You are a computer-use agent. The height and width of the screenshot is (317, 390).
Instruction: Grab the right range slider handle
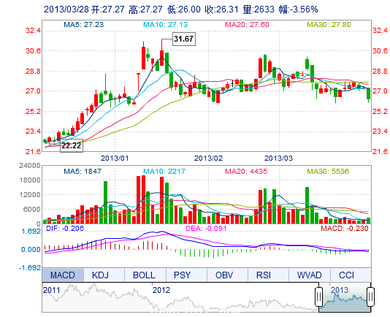[x=370, y=297]
